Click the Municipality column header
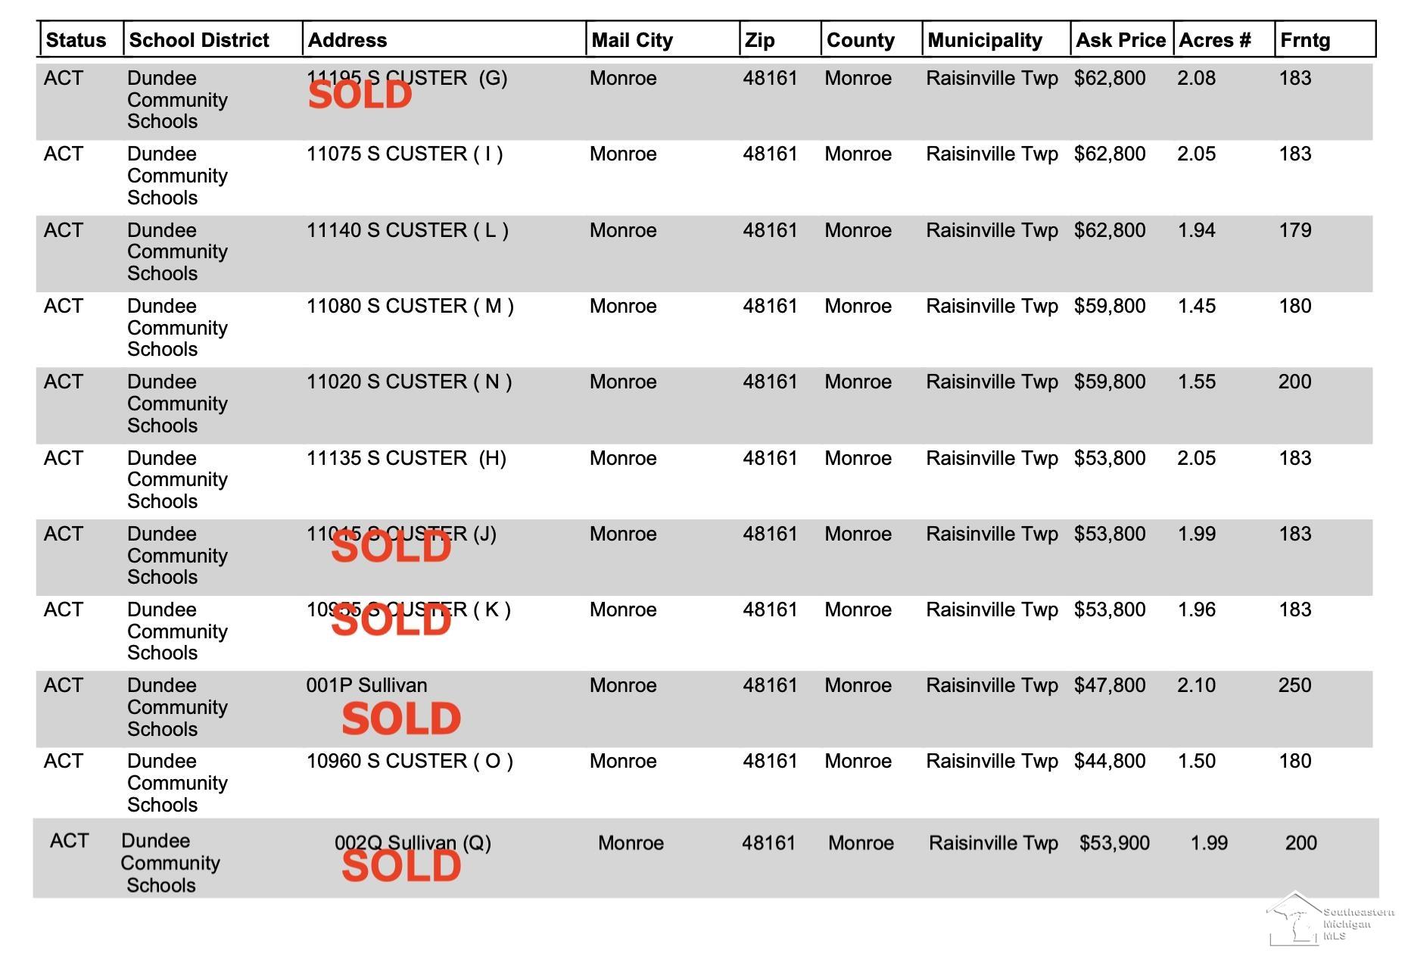 985,40
